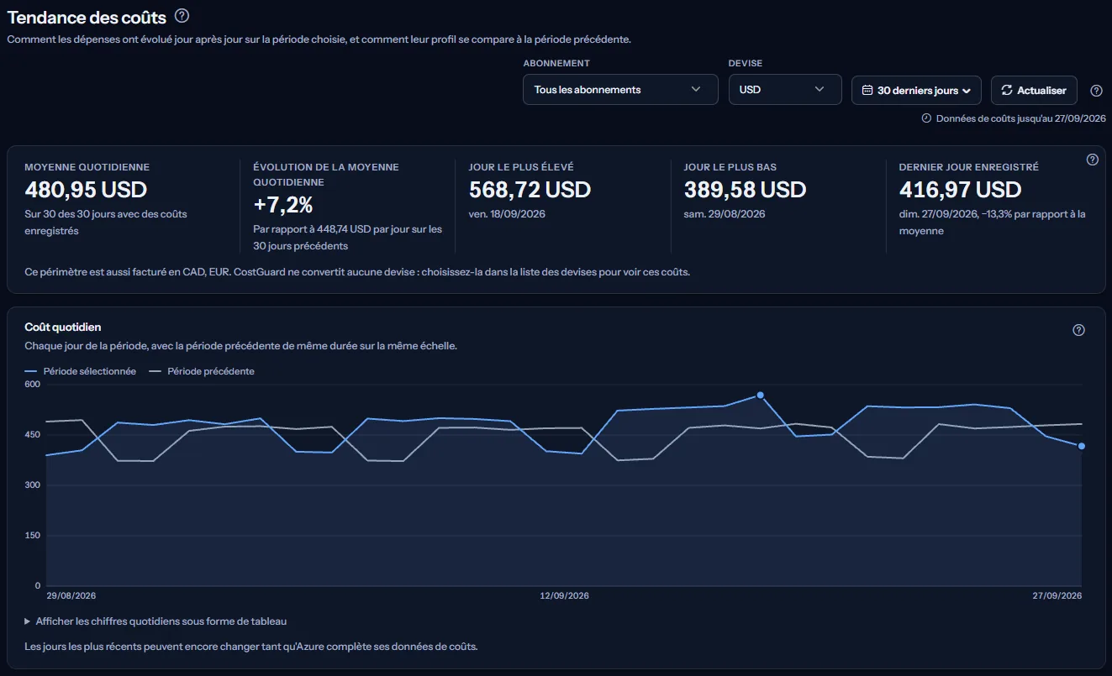The height and width of the screenshot is (676, 1112).
Task: Click the +7,2% daily average change
Action: coord(283,205)
